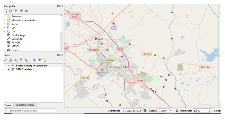Expand the Marcadores espaciales node
225x126 pixels.
click(4, 20)
